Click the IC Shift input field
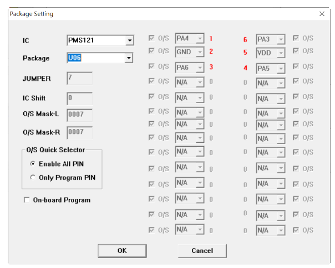Viewport: 335px width, 268px height. (79, 99)
